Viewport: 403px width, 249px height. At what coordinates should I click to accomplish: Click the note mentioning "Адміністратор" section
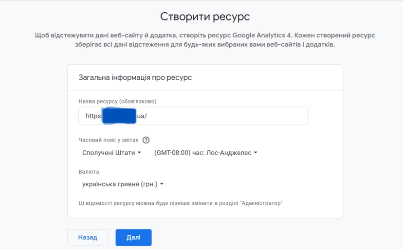(x=181, y=203)
